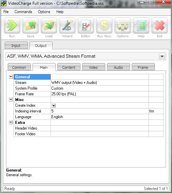172x193 pixels.
Task: Collapse the Extra group
Action: pyautogui.click(x=11, y=122)
